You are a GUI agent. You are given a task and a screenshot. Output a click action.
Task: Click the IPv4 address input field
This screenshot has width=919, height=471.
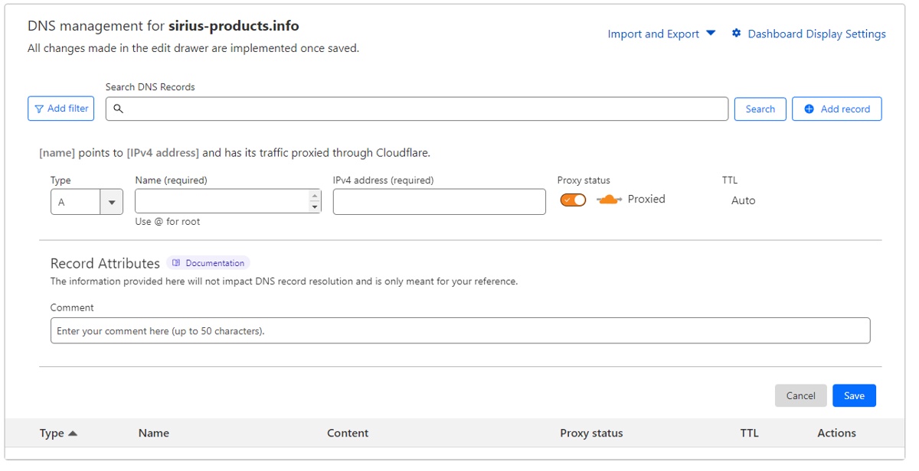tap(440, 202)
